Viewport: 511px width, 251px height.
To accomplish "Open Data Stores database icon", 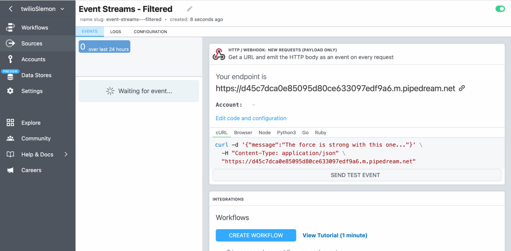I will (10, 77).
